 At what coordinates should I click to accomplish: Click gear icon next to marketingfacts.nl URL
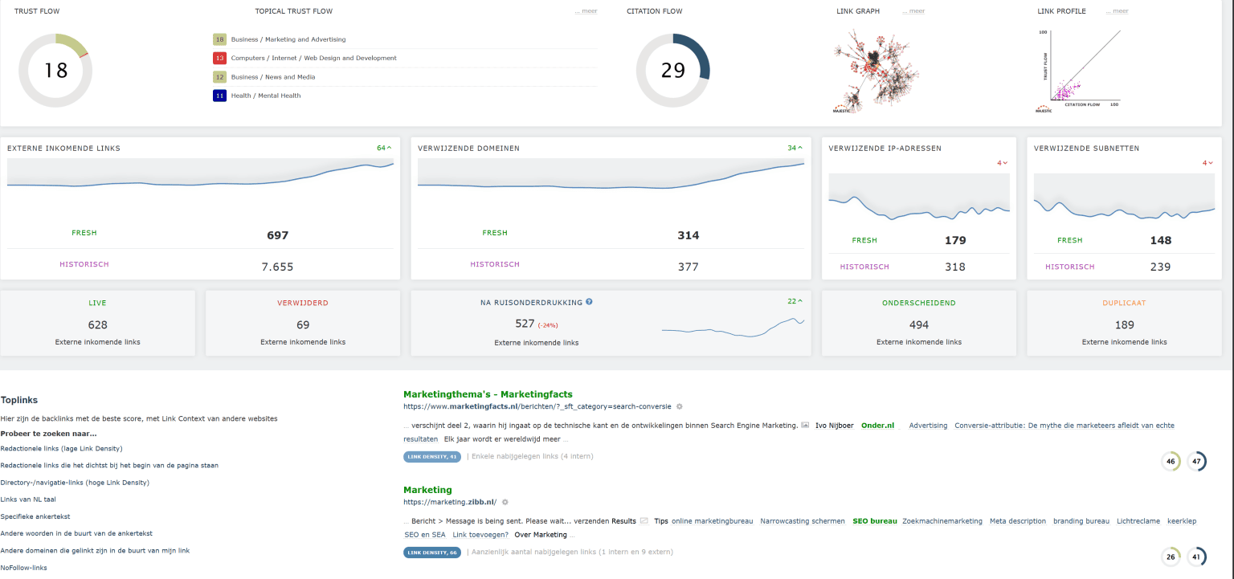point(680,407)
